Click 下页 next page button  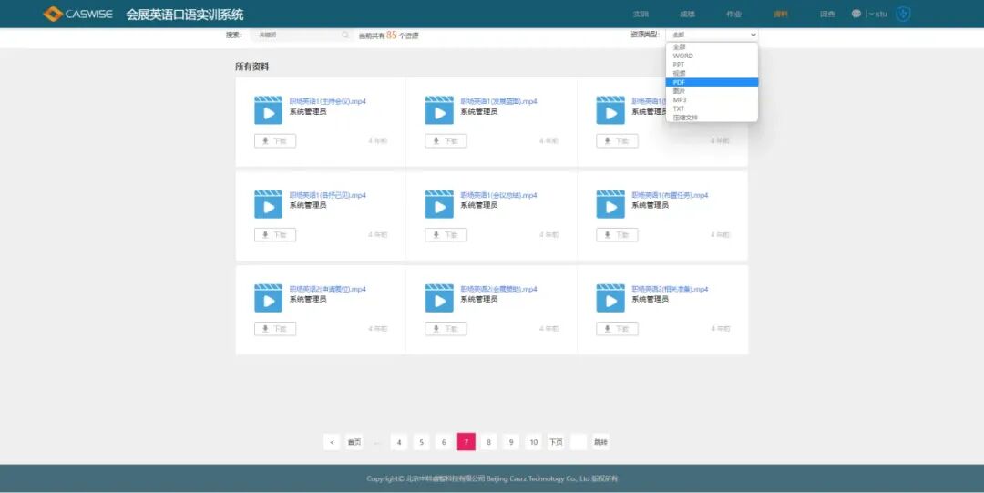556,442
